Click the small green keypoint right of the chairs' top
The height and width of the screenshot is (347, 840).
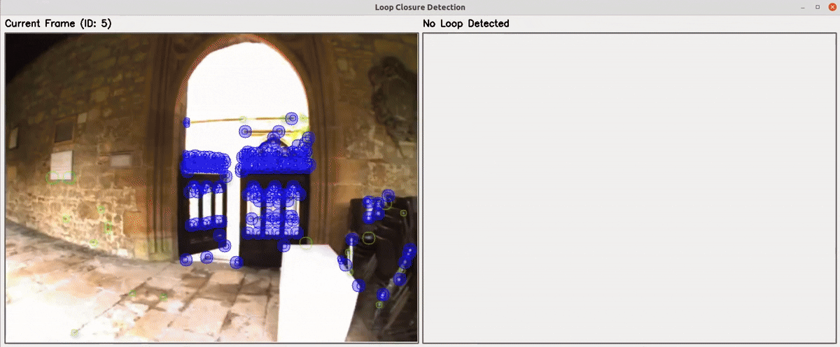pos(403,212)
